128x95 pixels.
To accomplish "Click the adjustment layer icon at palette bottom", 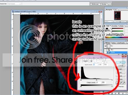I will point(119,93).
